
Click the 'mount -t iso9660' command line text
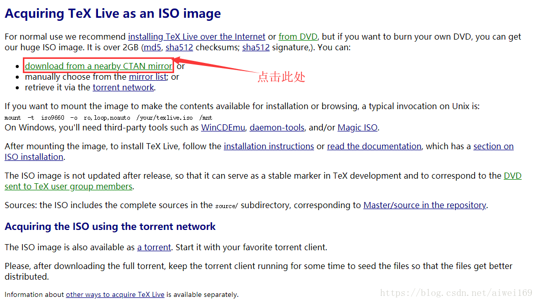(109, 118)
